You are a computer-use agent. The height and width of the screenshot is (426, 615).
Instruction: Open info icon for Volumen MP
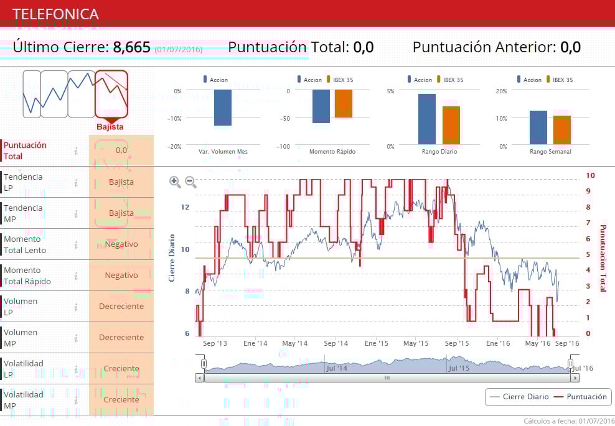point(76,338)
